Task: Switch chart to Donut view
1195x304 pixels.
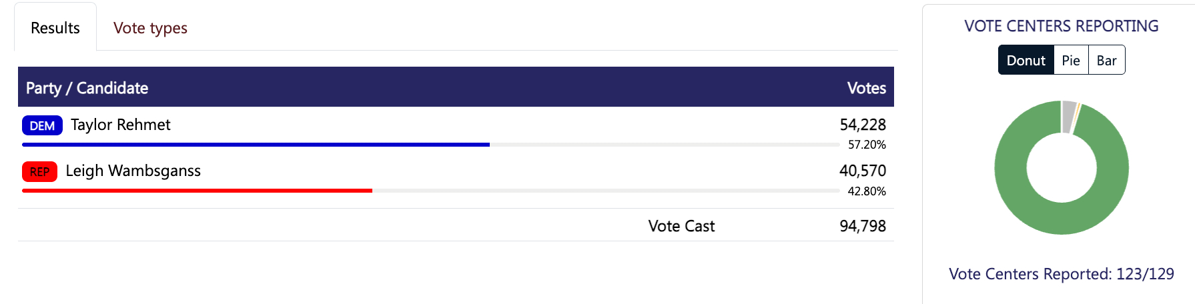Action: [x=1026, y=61]
